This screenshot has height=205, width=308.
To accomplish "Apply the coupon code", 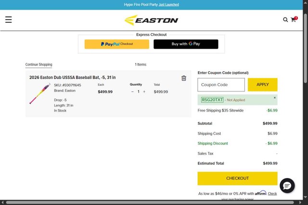I will tap(262, 85).
